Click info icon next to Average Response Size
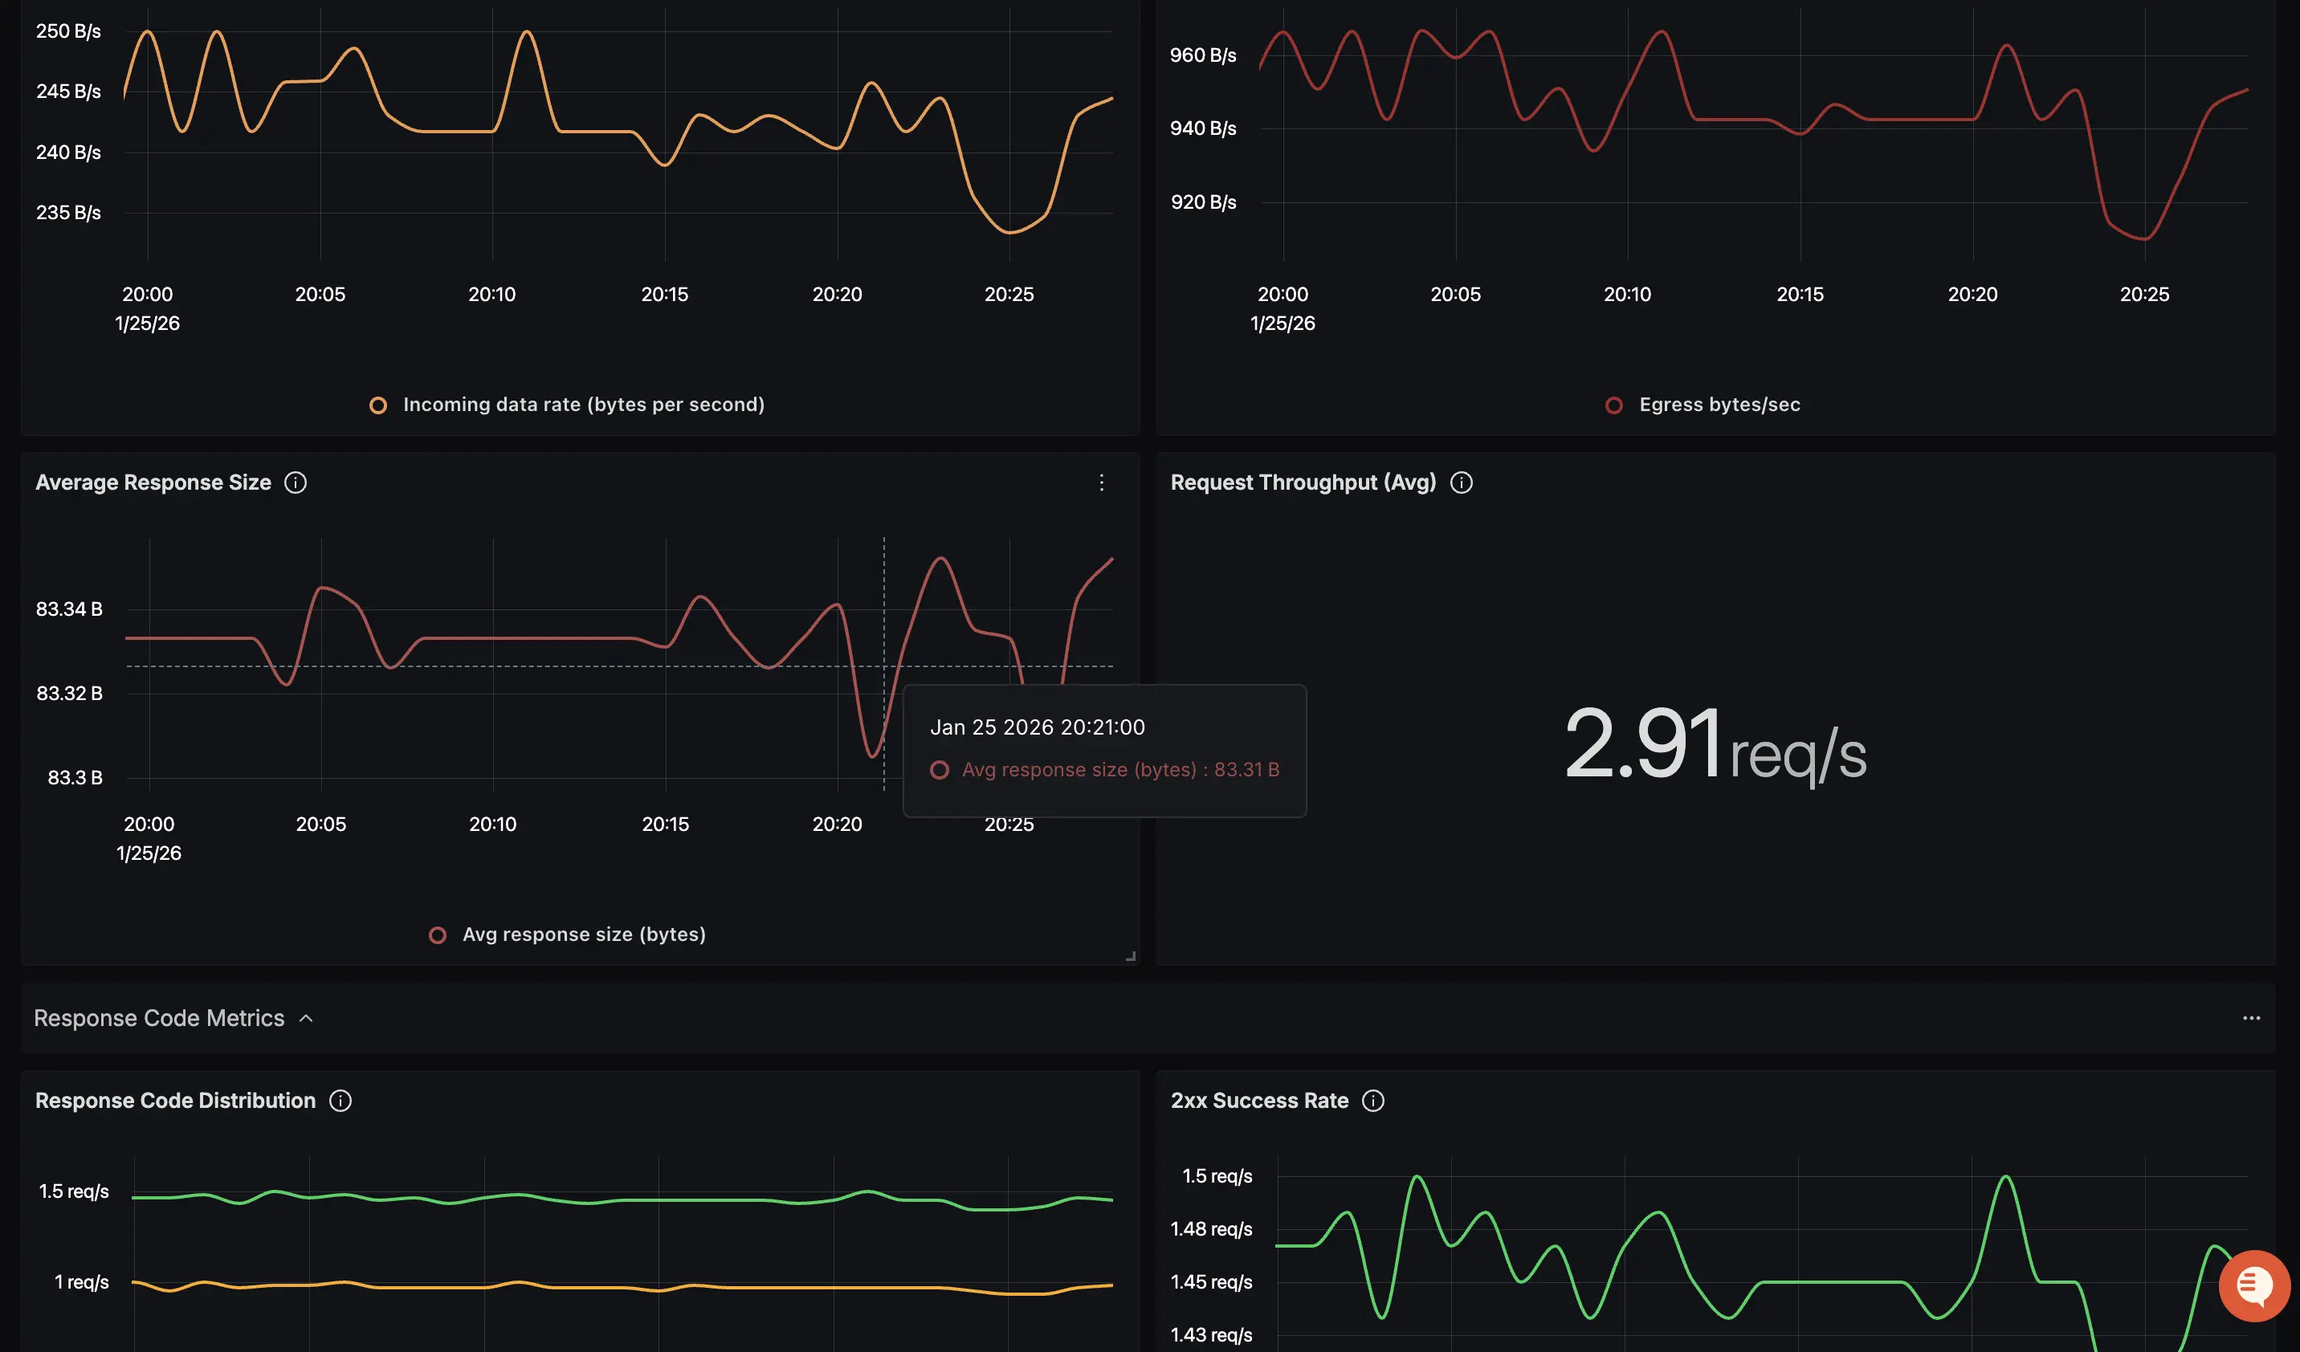 pos(295,483)
